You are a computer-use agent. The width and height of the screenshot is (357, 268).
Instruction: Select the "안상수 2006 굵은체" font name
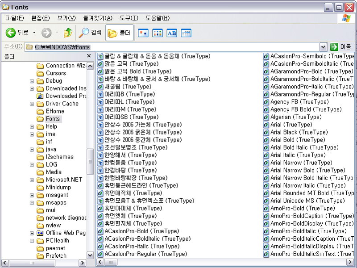click(128, 132)
